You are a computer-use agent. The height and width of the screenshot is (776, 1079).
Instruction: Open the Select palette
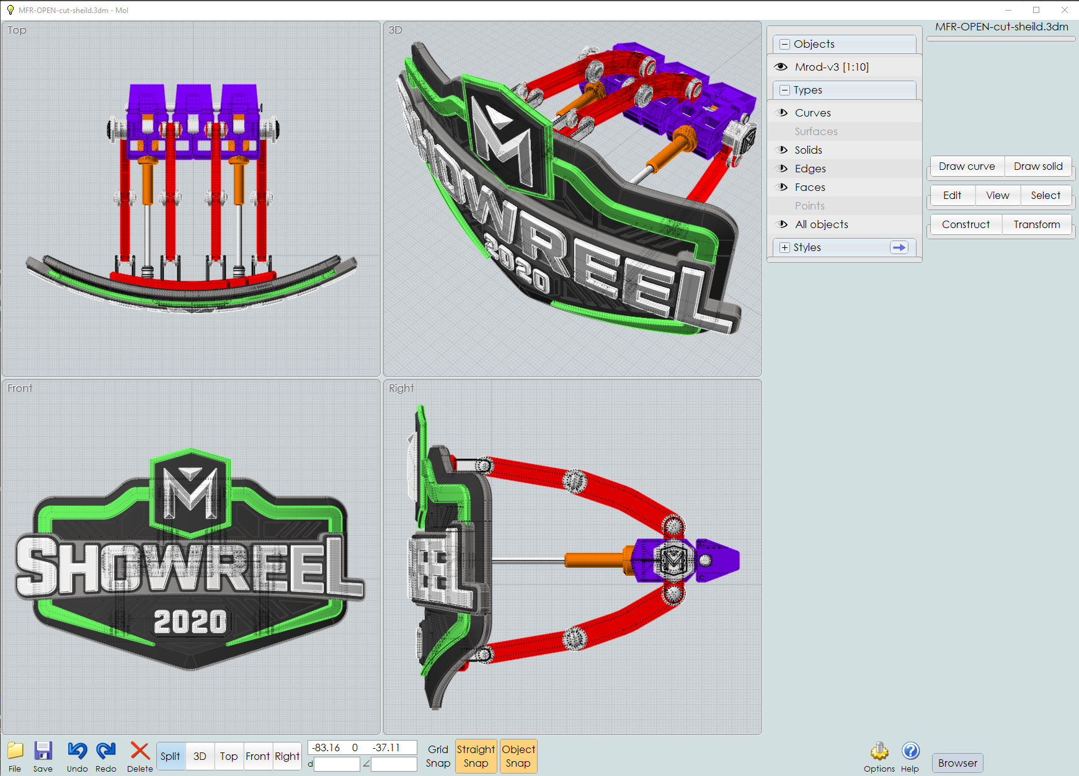click(x=1046, y=195)
